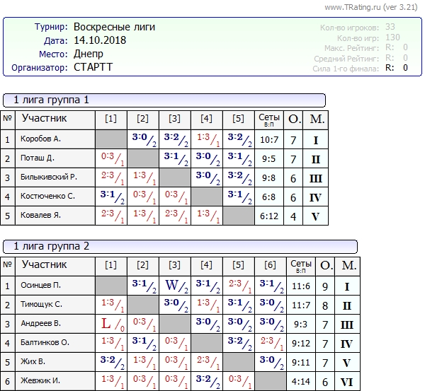Click column header [6] in group 2
Image resolution: width=425 pixels, height=391 pixels.
point(270,265)
